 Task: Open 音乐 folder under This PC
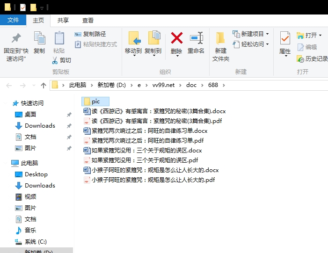(x=26, y=231)
